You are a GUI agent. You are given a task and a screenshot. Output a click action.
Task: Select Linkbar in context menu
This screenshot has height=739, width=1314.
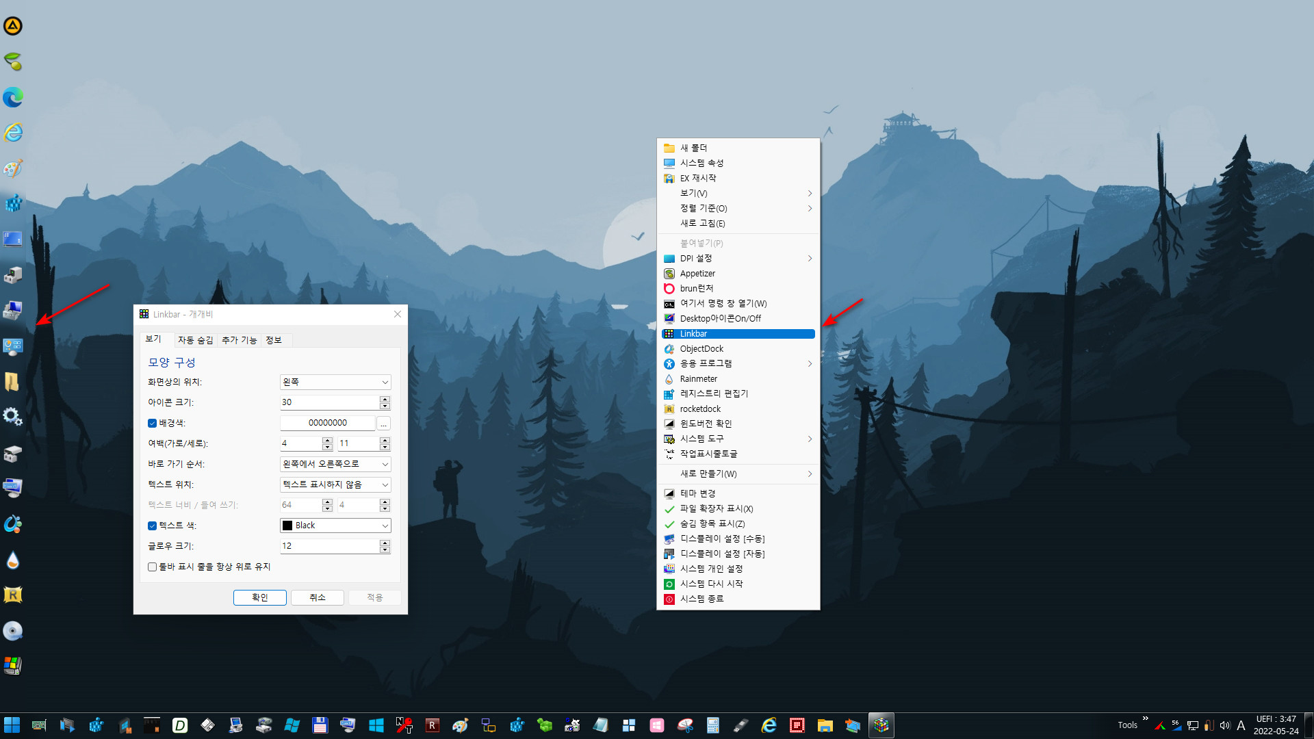point(738,334)
